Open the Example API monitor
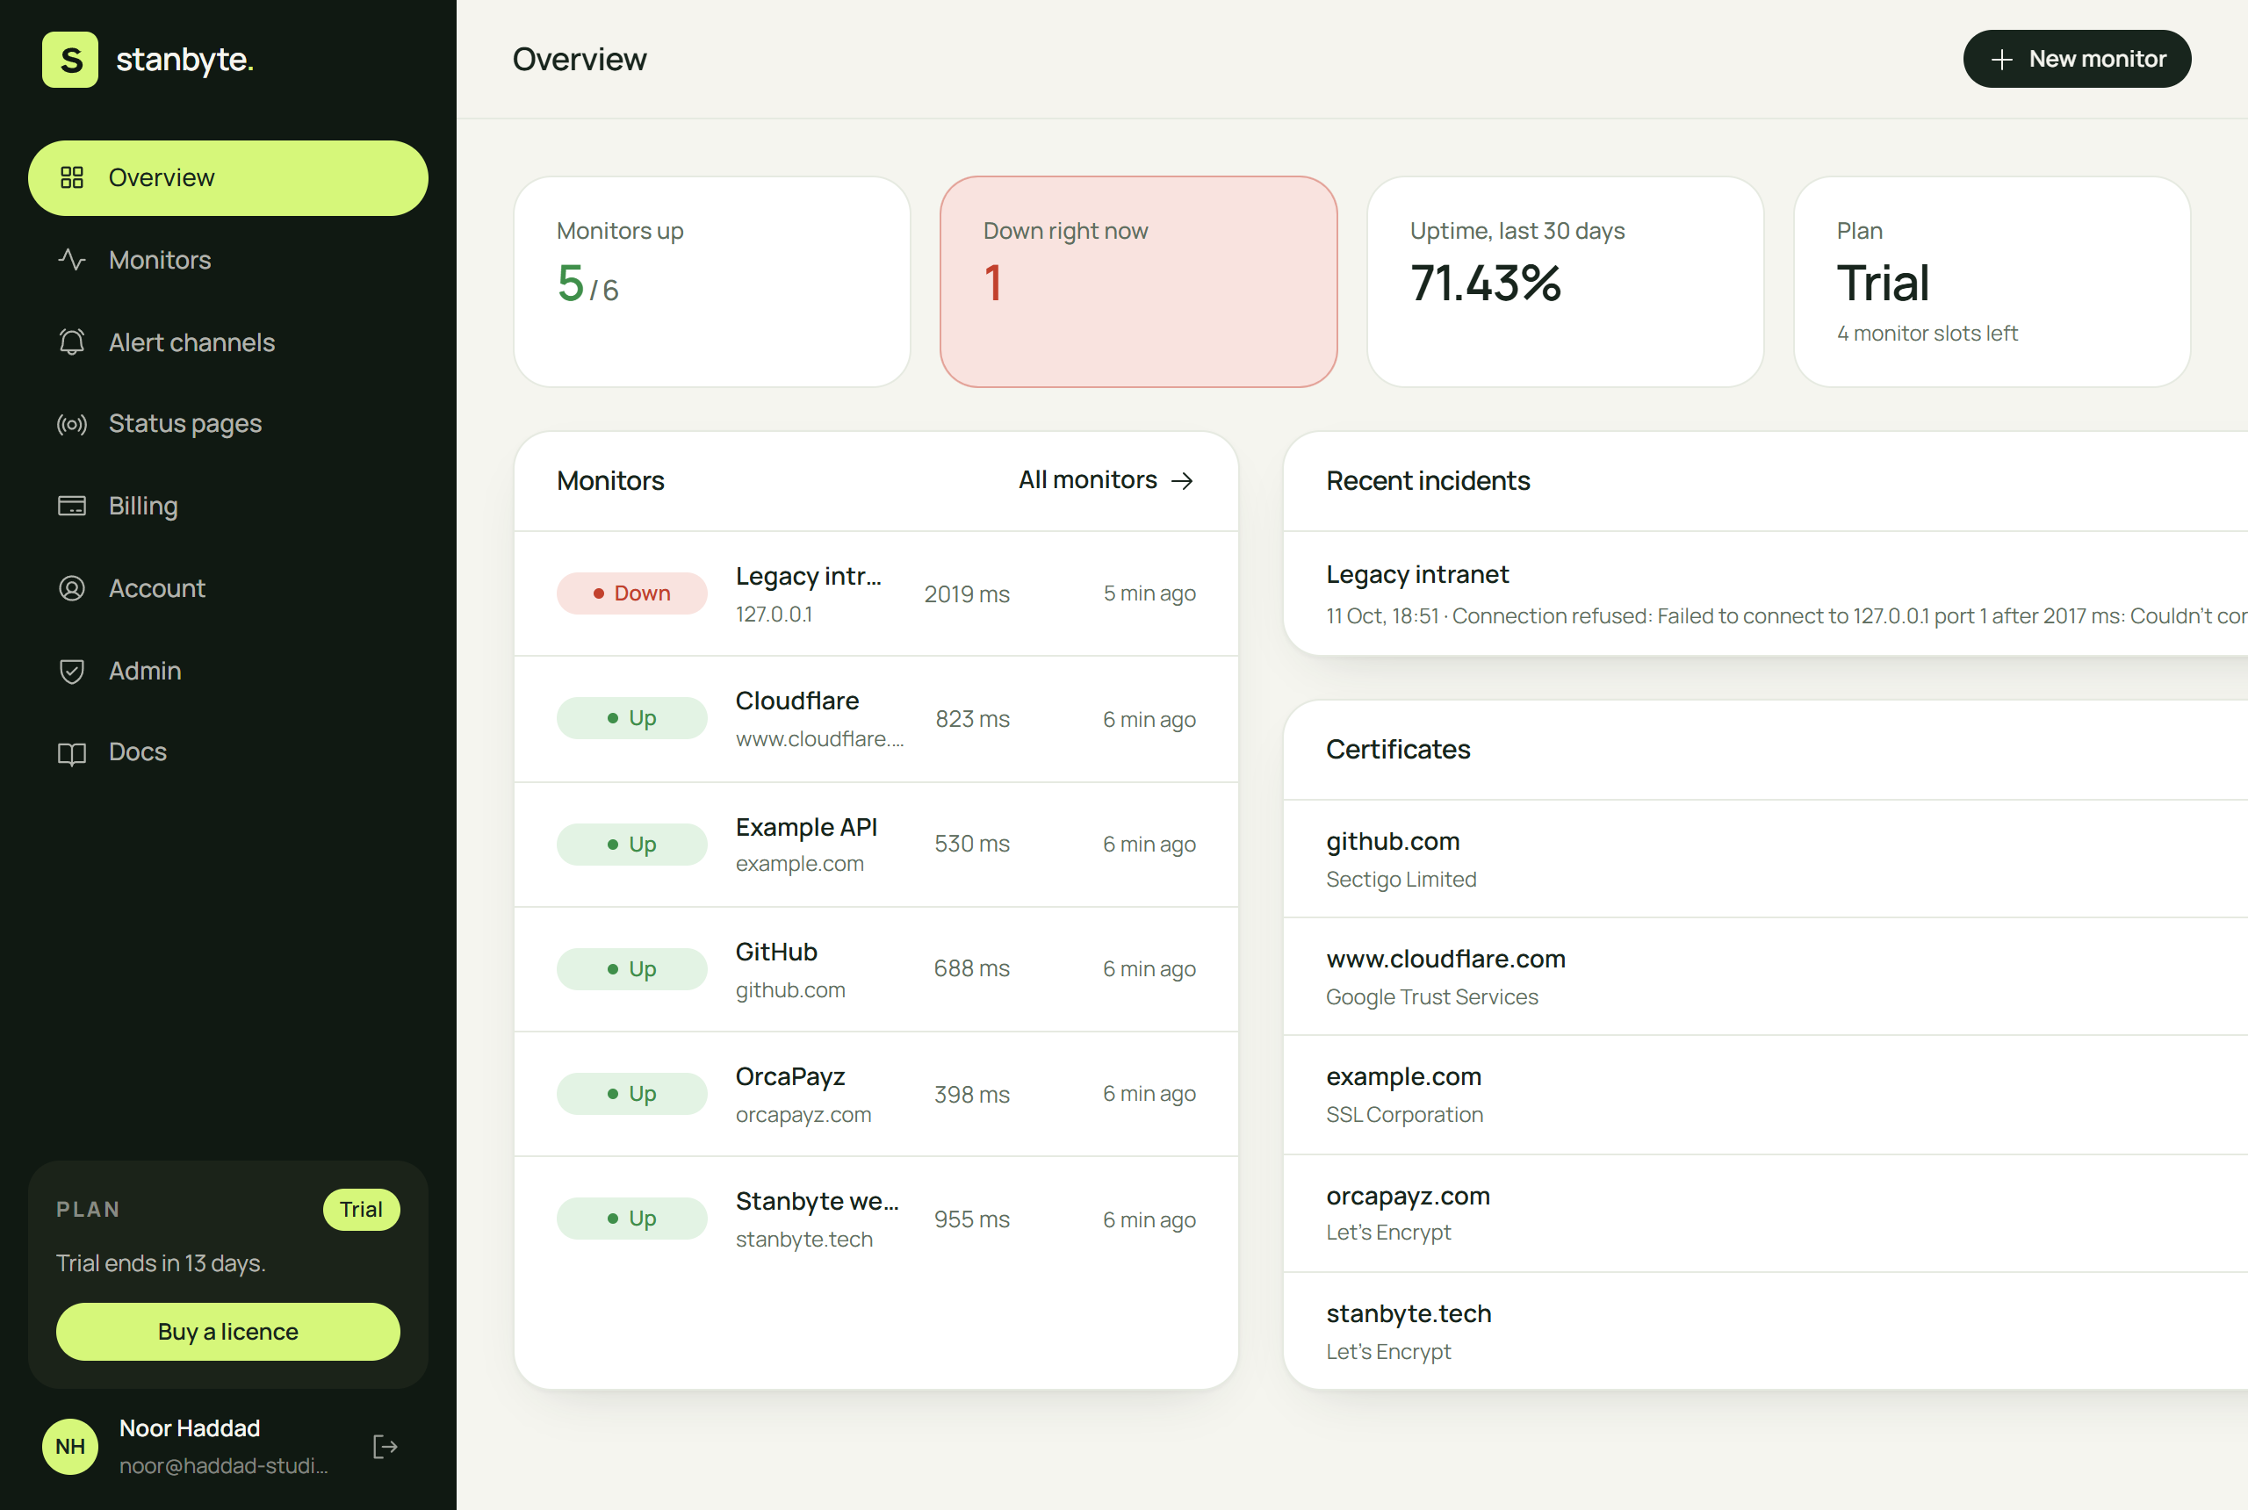 [x=875, y=845]
